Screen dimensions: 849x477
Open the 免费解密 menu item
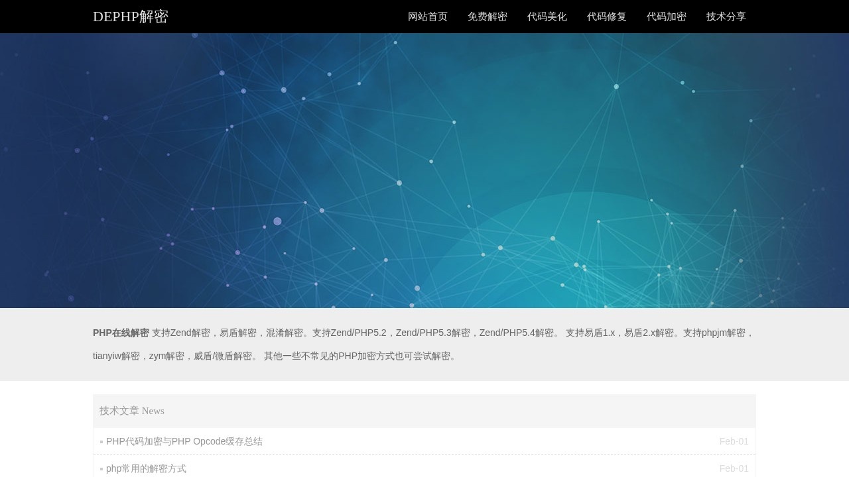tap(487, 17)
